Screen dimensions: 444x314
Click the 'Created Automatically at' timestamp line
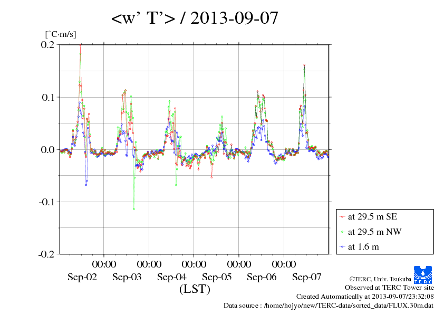coord(365,297)
